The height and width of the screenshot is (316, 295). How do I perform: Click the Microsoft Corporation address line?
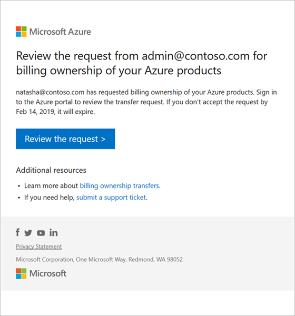(x=100, y=259)
